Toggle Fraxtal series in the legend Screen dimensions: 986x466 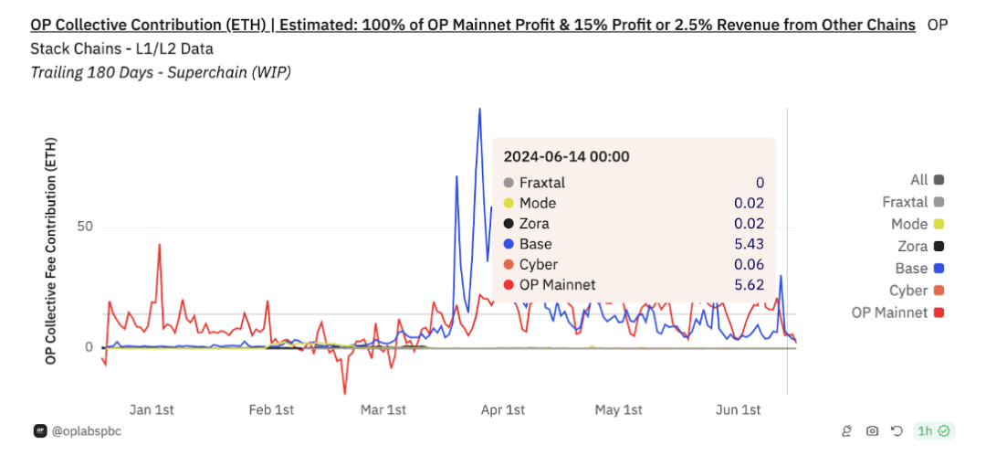pos(905,202)
